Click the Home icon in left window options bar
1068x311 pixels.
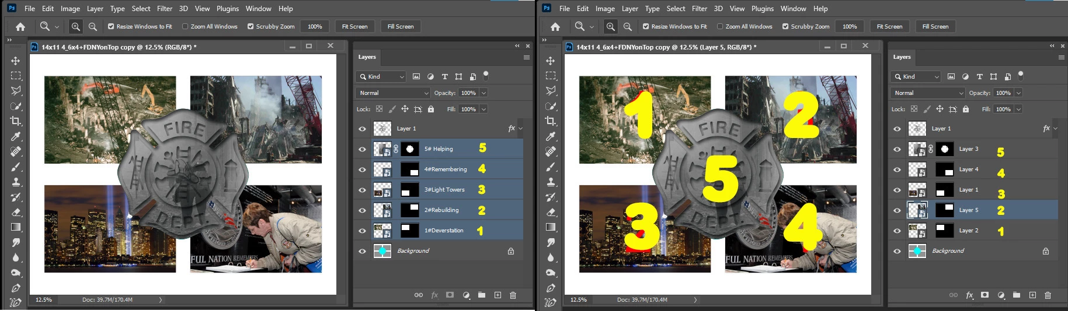tap(20, 26)
